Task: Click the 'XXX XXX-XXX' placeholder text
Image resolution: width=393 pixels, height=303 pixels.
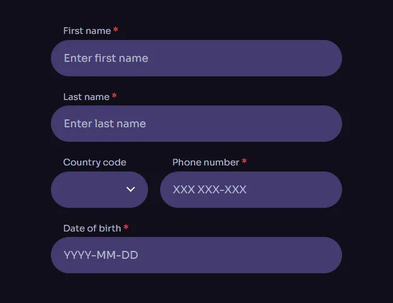Action: point(209,190)
